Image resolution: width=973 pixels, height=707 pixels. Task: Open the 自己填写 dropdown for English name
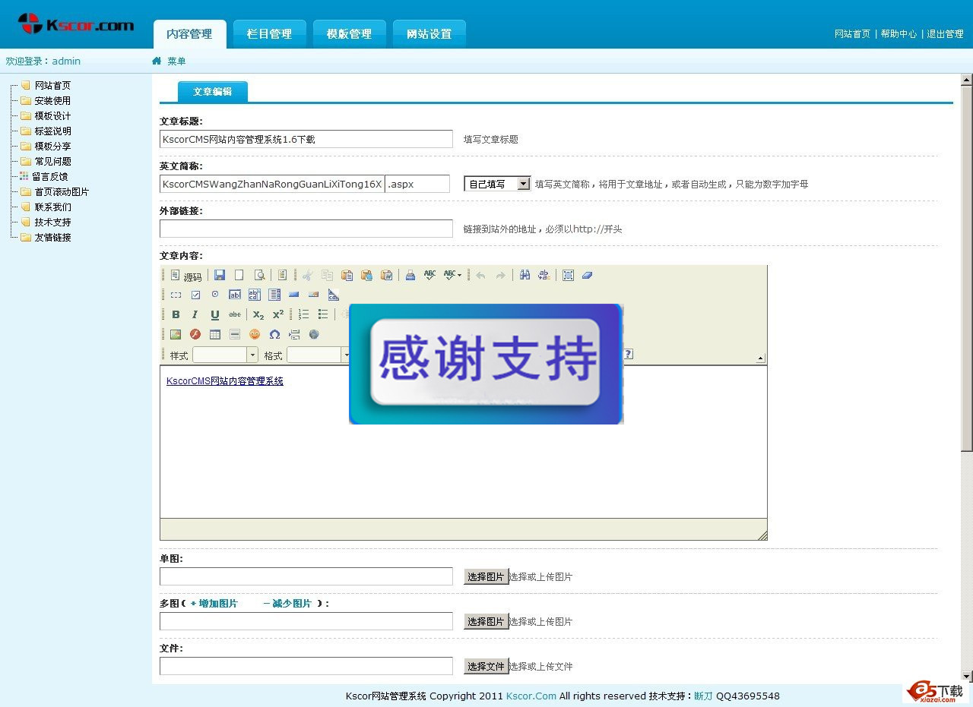(497, 184)
